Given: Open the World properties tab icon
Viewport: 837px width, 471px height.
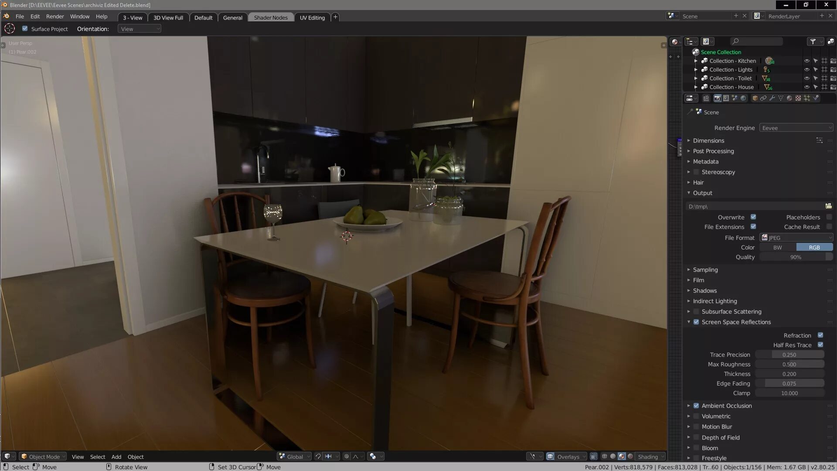Looking at the screenshot, I should tap(743, 98).
